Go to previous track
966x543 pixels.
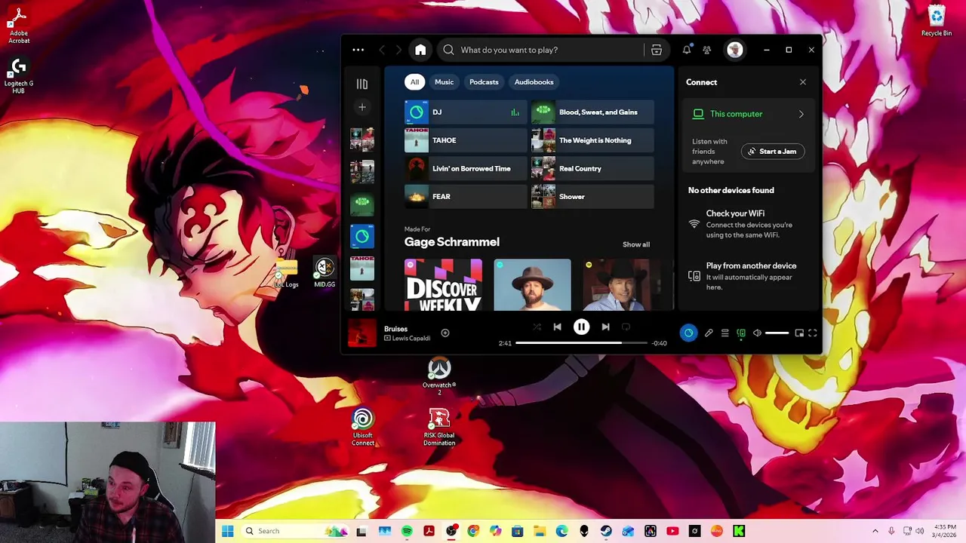pyautogui.click(x=557, y=327)
